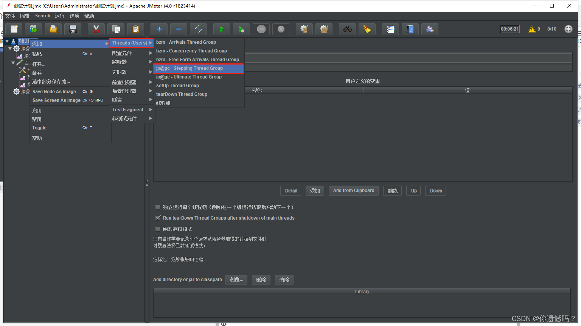Collapse the first jp@ thread group arrow
The height and width of the screenshot is (326, 581).
click(10, 48)
